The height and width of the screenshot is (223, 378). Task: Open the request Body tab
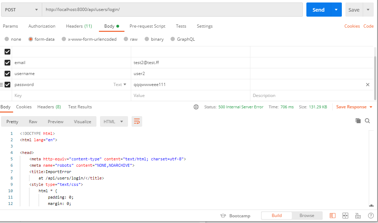(112, 26)
